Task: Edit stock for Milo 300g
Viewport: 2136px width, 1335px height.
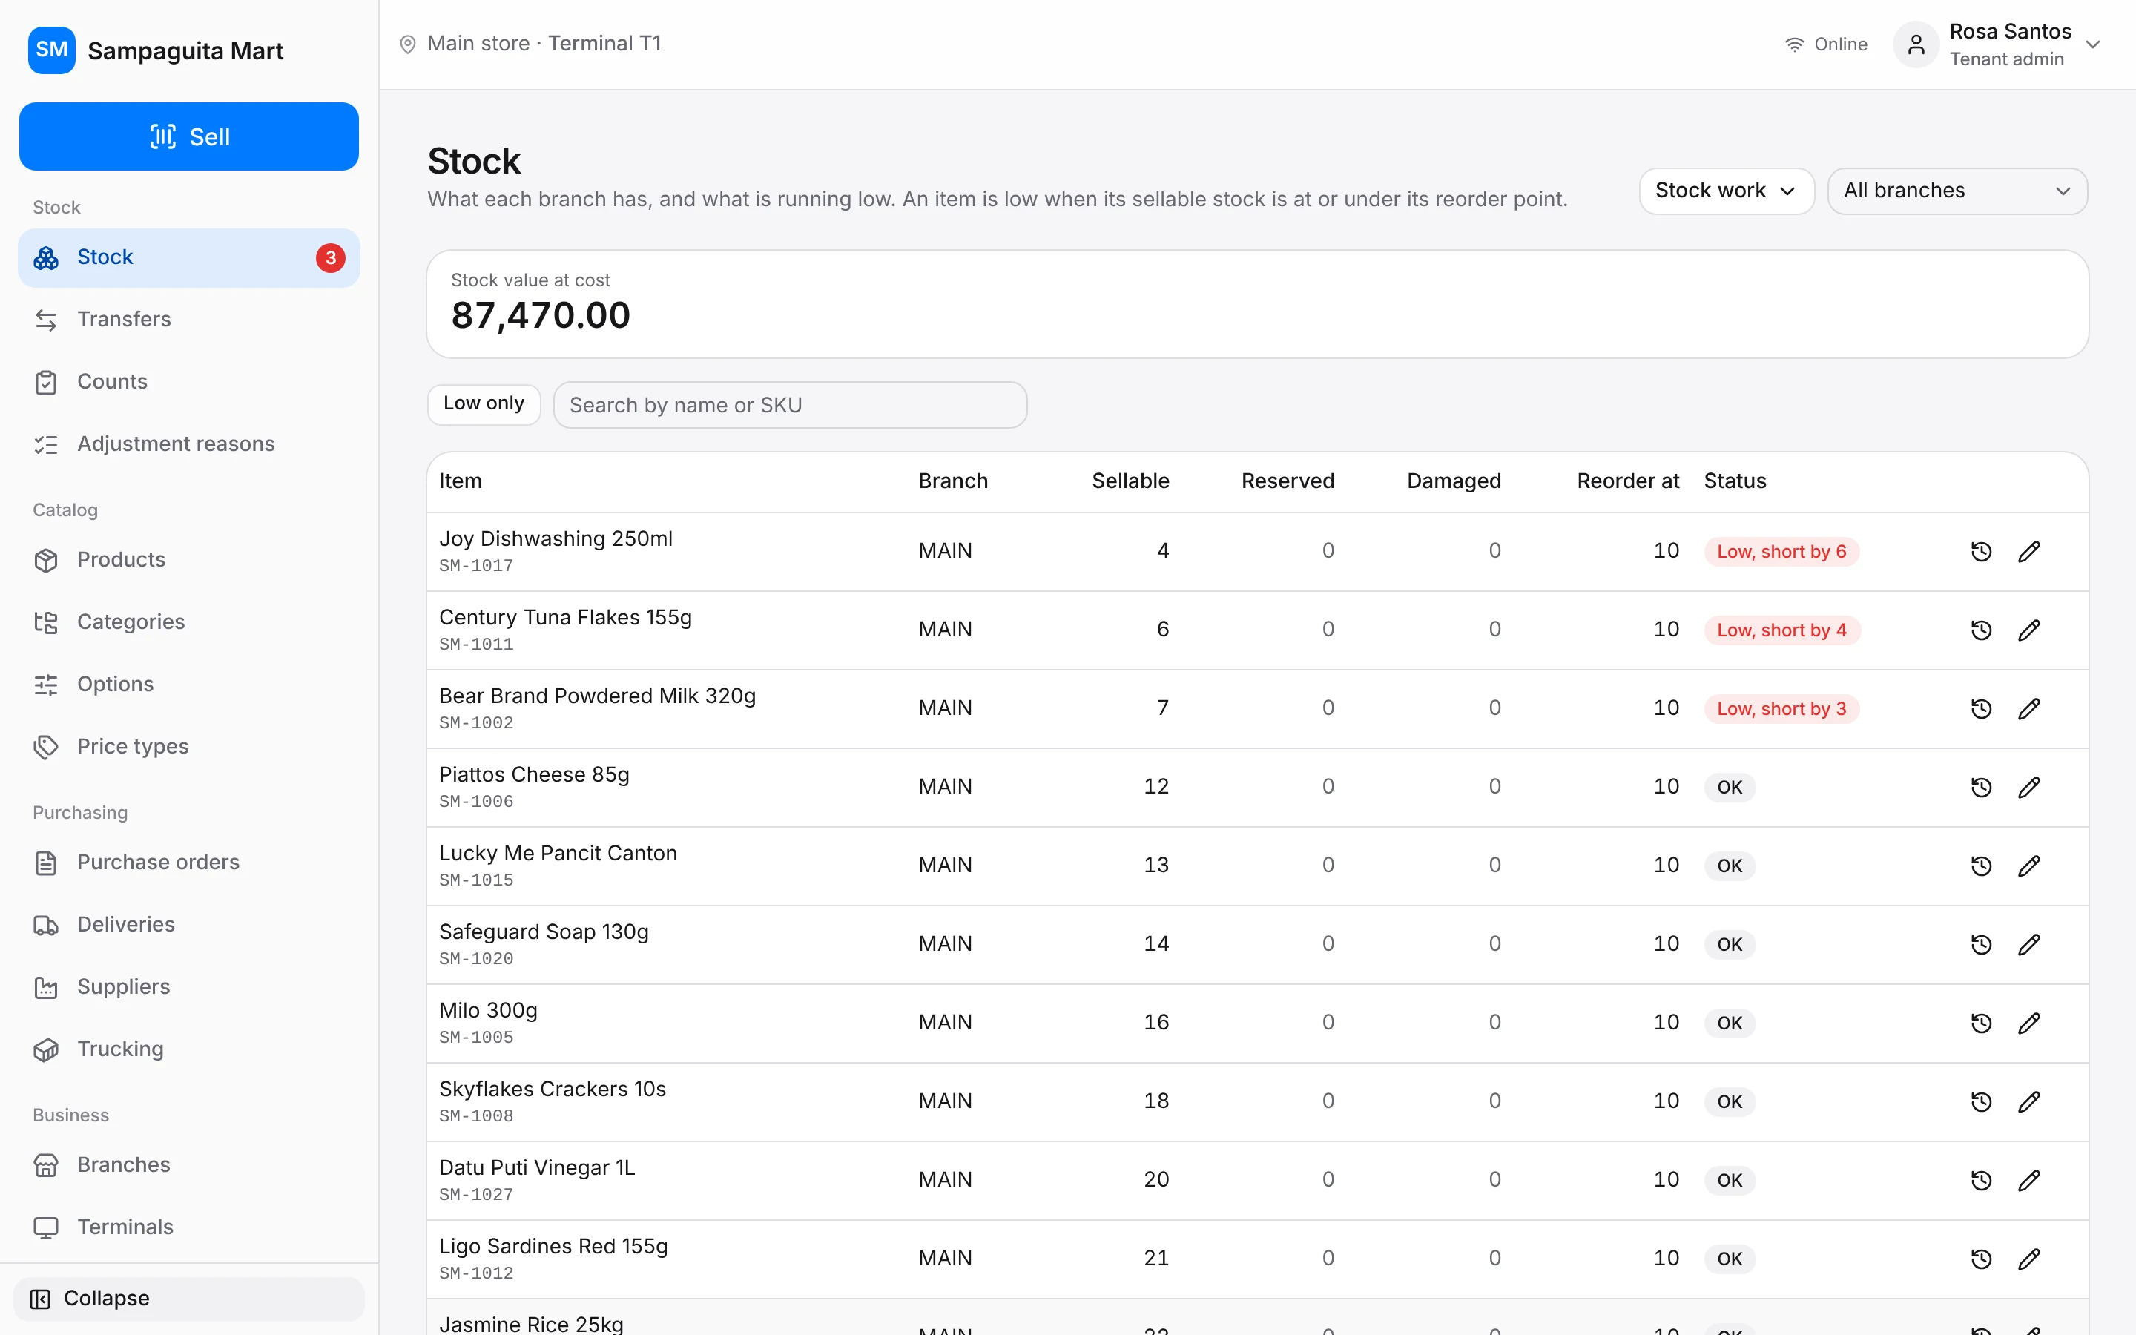Action: point(2028,1023)
